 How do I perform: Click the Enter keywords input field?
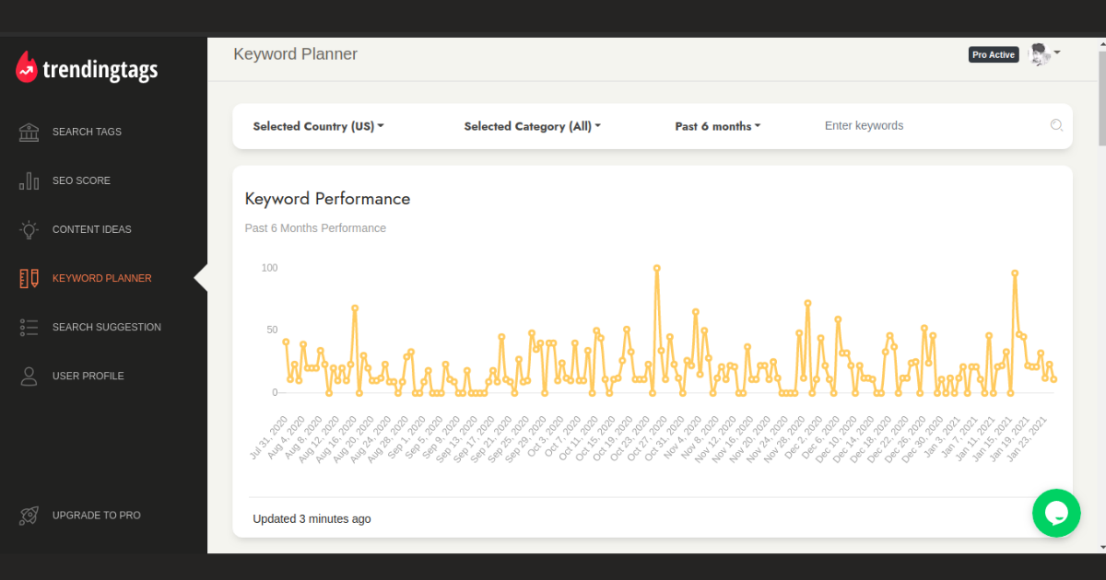point(931,125)
